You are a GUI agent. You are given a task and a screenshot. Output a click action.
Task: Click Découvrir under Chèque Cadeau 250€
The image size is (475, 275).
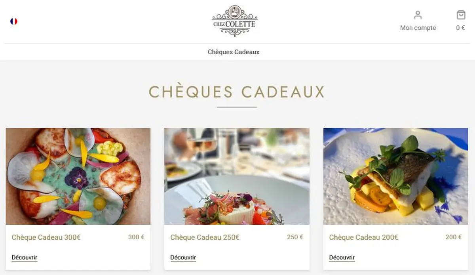[183, 258]
